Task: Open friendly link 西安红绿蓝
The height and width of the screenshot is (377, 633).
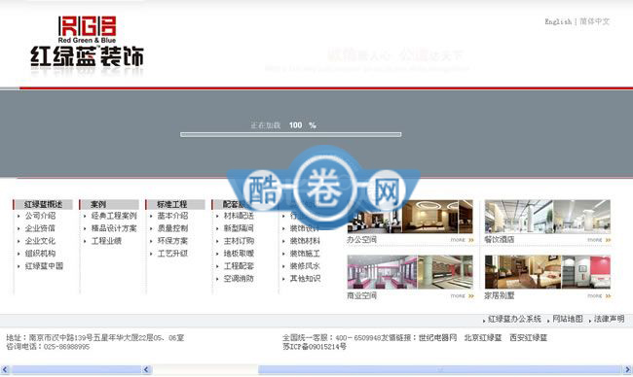Action: (x=528, y=338)
